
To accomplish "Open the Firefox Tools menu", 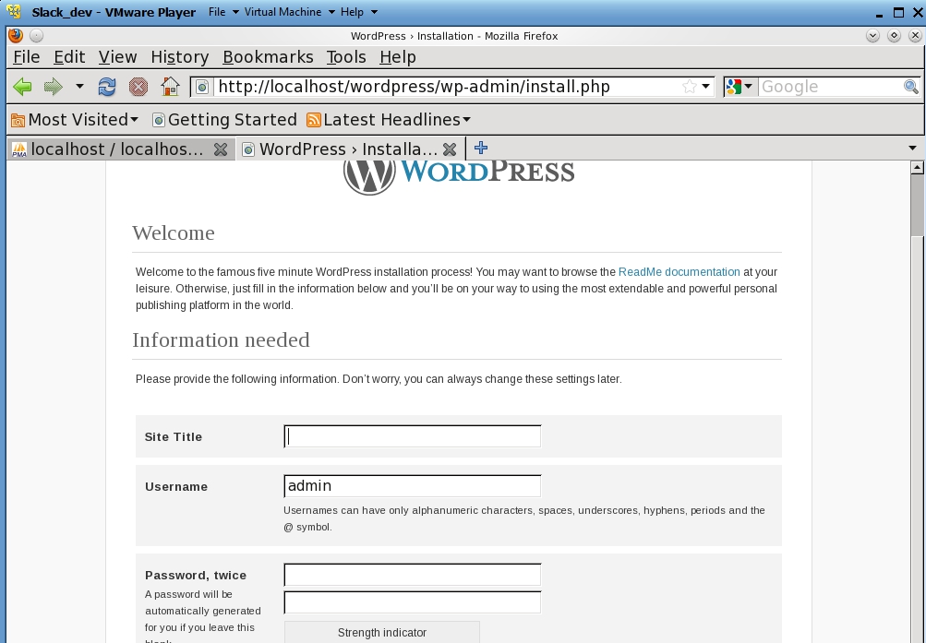I will (x=346, y=57).
